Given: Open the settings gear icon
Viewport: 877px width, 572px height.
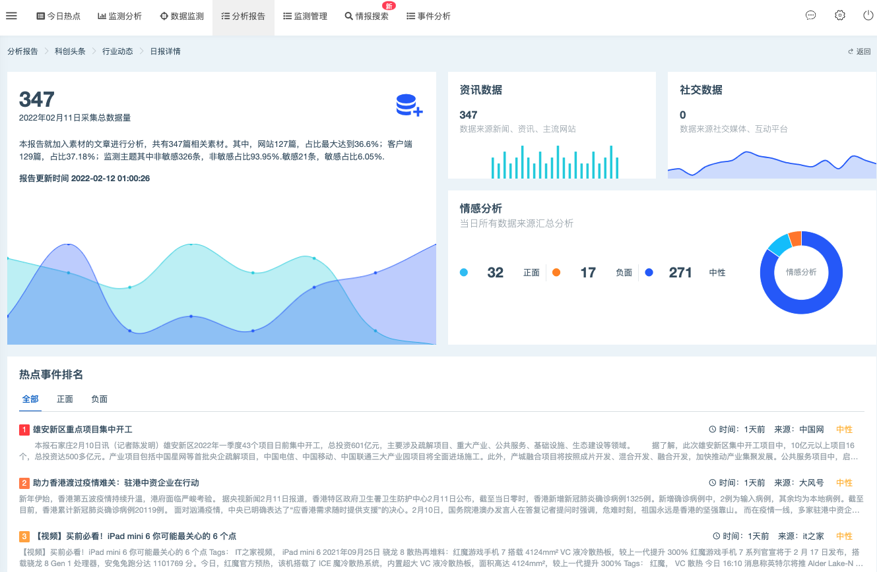Looking at the screenshot, I should tap(839, 15).
